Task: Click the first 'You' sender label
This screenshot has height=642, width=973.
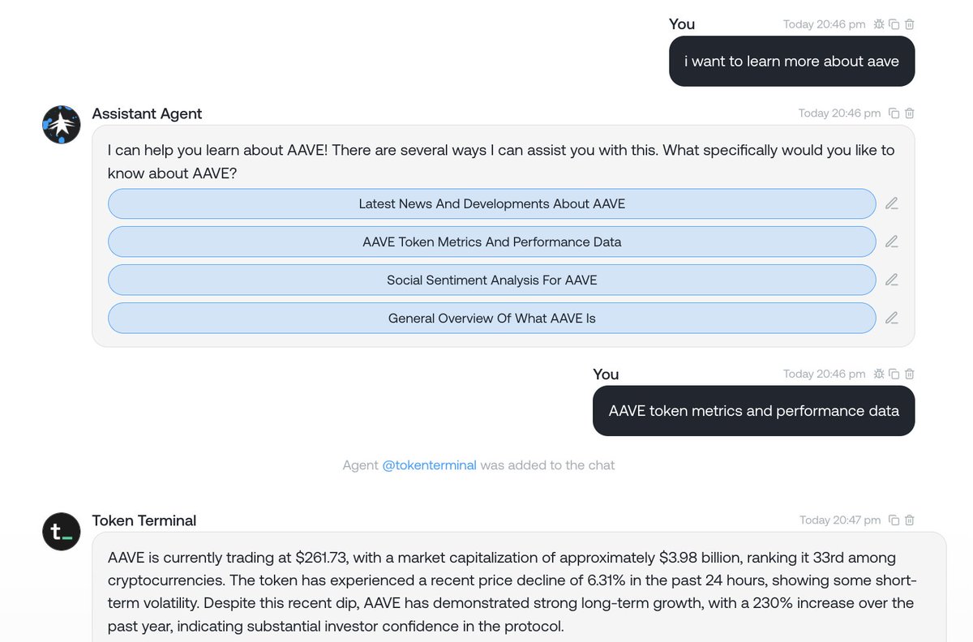Action: point(682,24)
